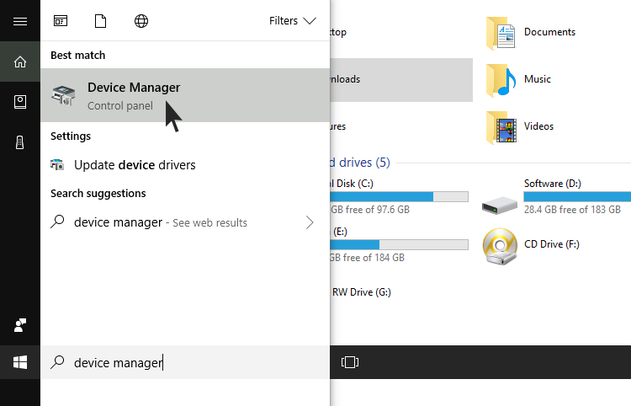631x406 pixels.
Task: Open the Notebook icon in sidebar
Action: (20, 102)
